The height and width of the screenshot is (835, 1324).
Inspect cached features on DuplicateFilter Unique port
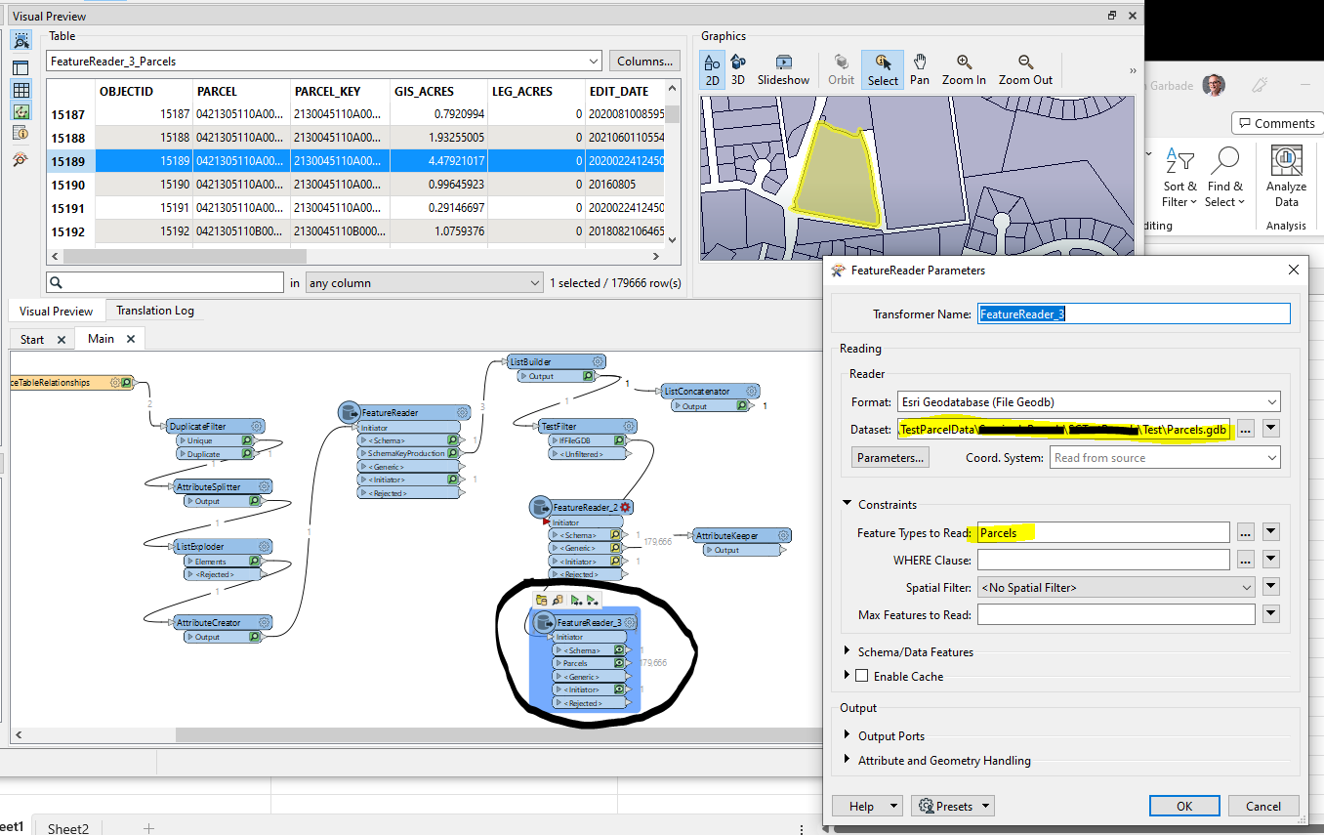coord(247,440)
